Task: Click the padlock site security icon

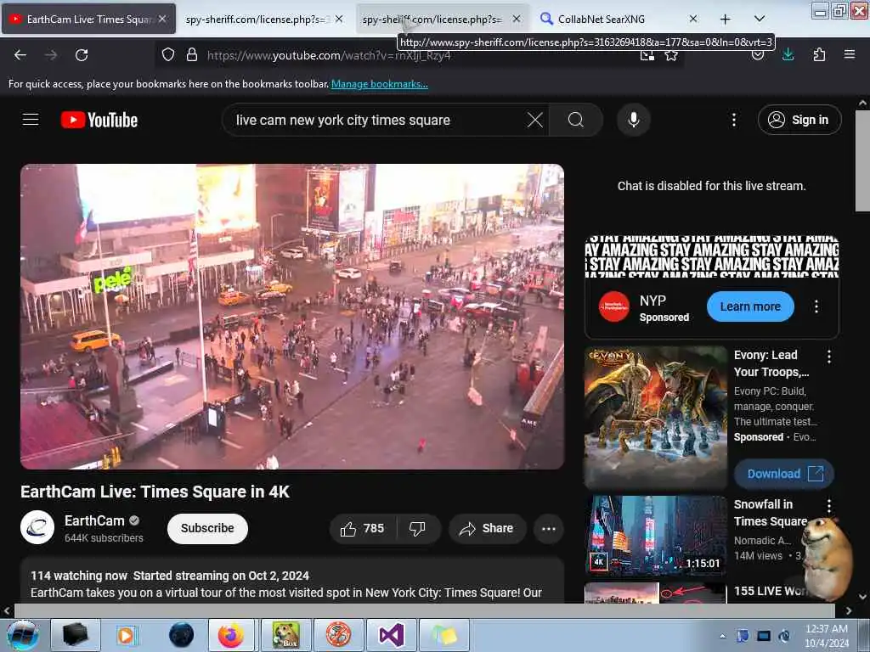Action: click(x=192, y=54)
